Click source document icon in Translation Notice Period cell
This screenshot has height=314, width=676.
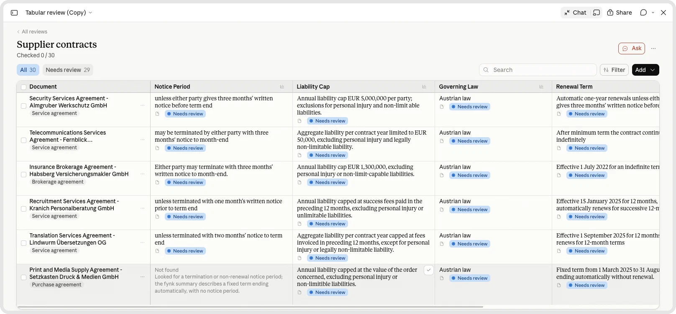pyautogui.click(x=157, y=251)
